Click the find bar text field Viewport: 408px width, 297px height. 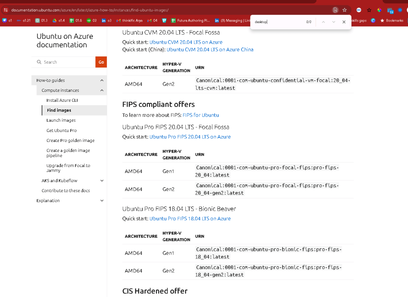tap(279, 22)
